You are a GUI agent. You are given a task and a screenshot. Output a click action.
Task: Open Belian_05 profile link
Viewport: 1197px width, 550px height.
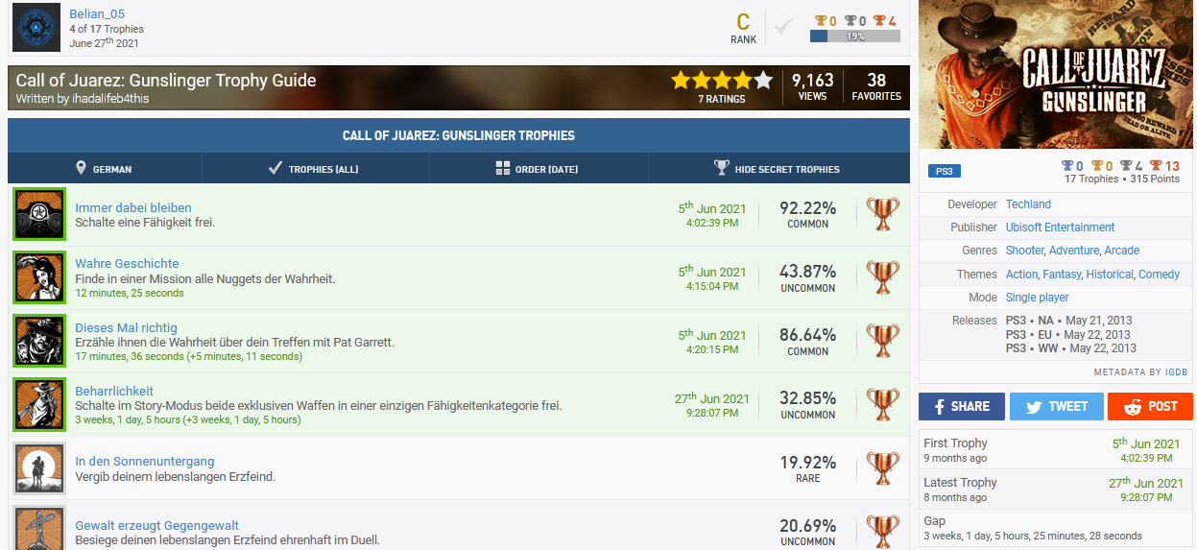coord(97,14)
